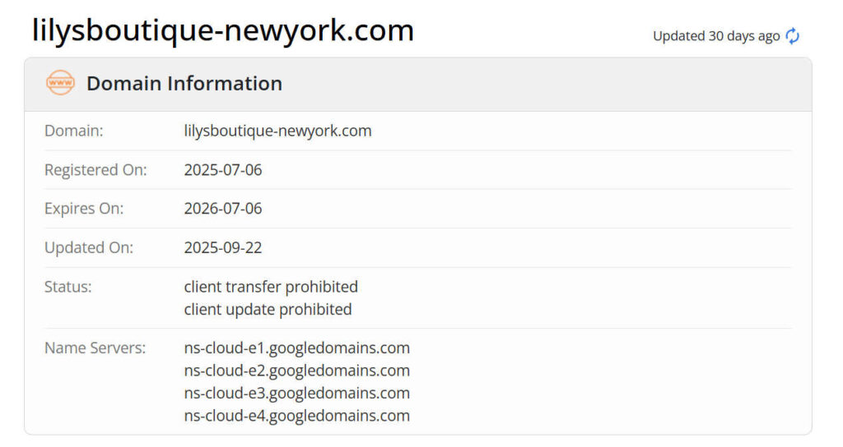Click the Updated On date 2025-09-22
The height and width of the screenshot is (447, 843).
point(223,248)
